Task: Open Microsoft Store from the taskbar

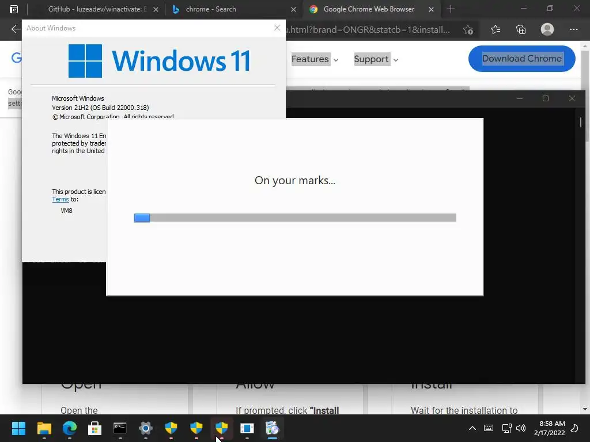Action: pyautogui.click(x=95, y=428)
